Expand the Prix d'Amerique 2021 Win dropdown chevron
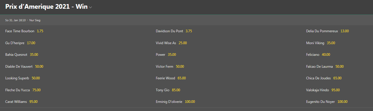 (90, 8)
